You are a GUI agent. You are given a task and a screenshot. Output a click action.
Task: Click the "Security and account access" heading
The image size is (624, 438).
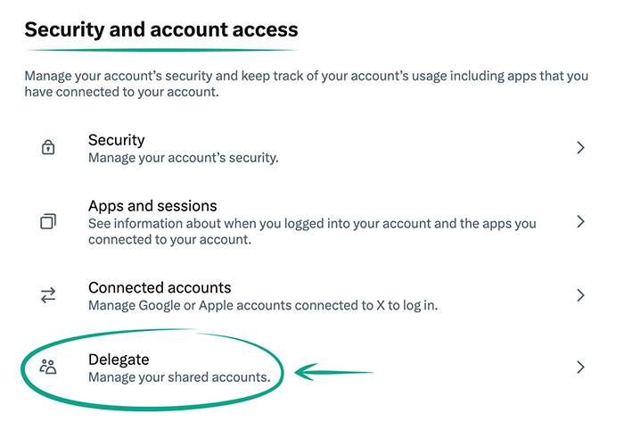160,29
